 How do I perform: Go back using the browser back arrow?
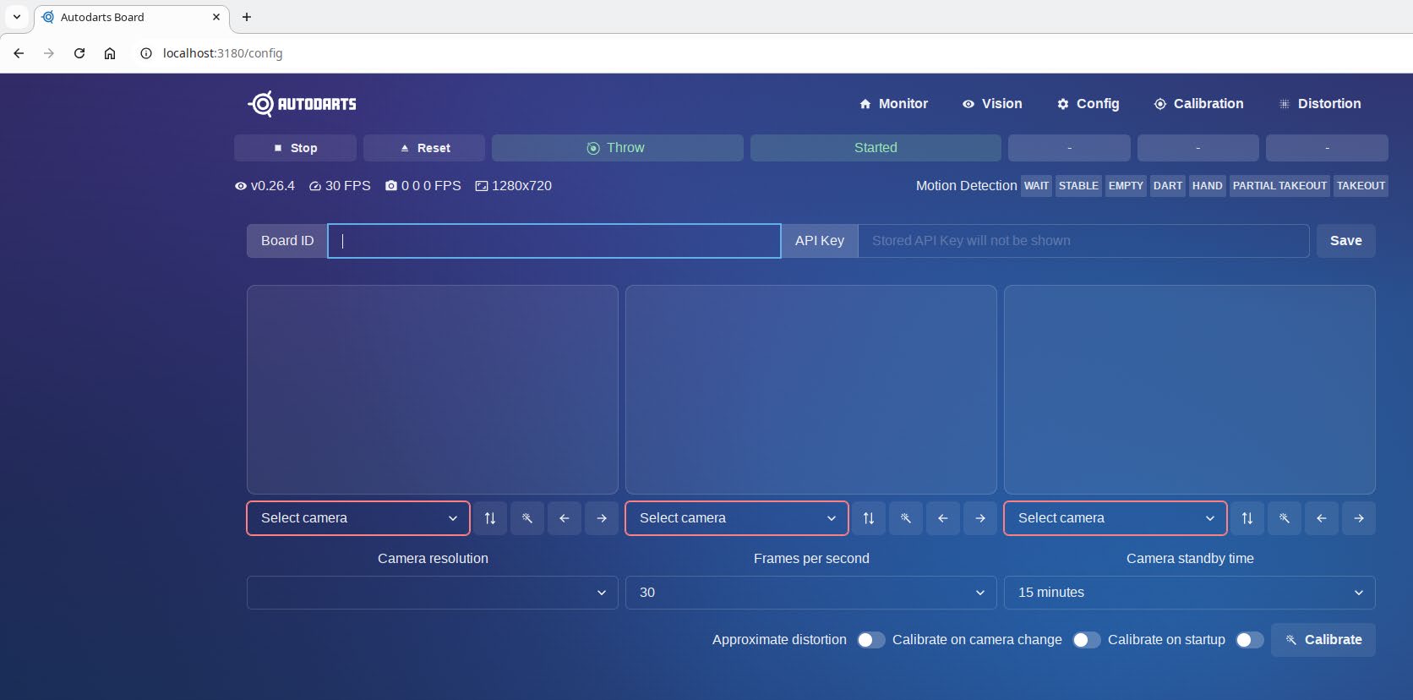(x=19, y=53)
